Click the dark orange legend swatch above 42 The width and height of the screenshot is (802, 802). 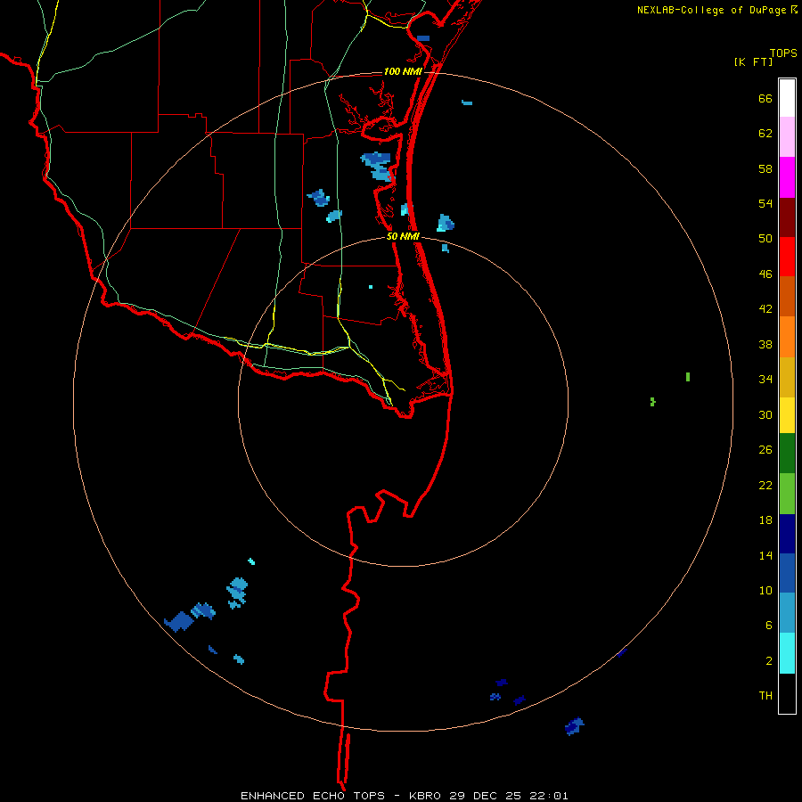click(x=787, y=296)
